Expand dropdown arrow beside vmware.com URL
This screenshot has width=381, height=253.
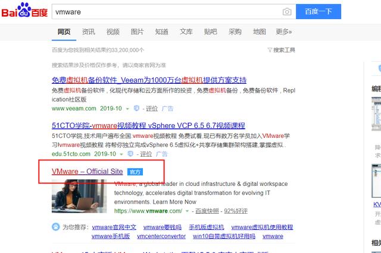187,211
